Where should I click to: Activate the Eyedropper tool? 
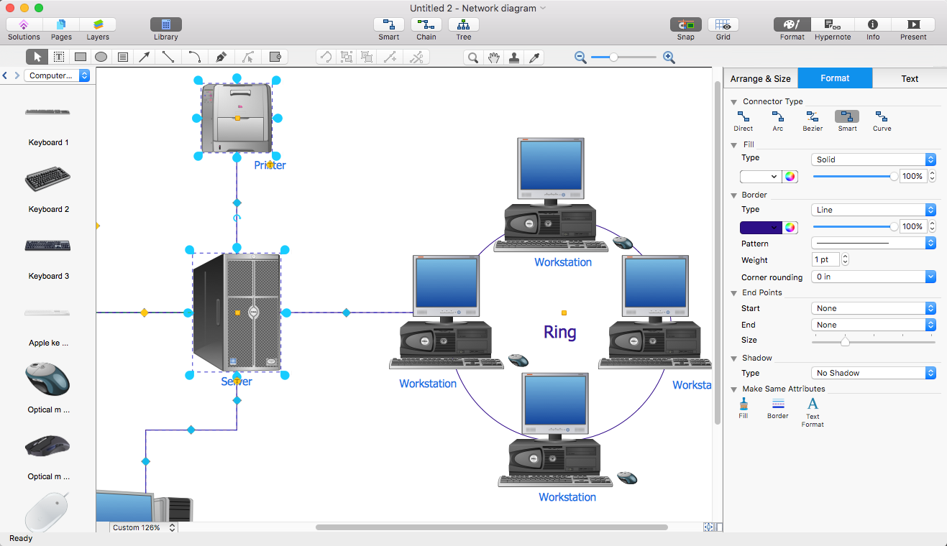[534, 56]
